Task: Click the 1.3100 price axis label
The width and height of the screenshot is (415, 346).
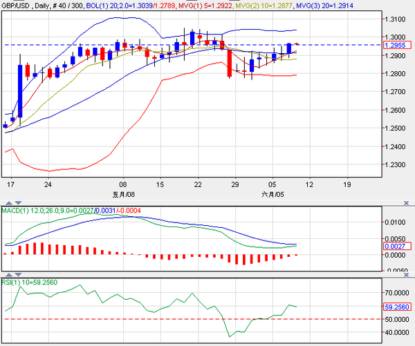Action: [x=397, y=19]
